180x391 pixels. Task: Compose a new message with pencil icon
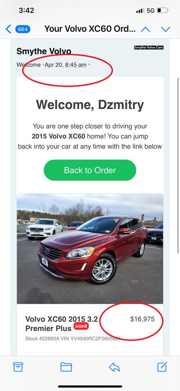162,367
